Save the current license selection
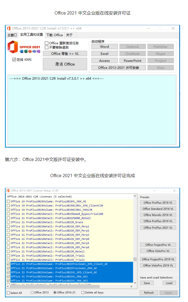 point(147,283)
